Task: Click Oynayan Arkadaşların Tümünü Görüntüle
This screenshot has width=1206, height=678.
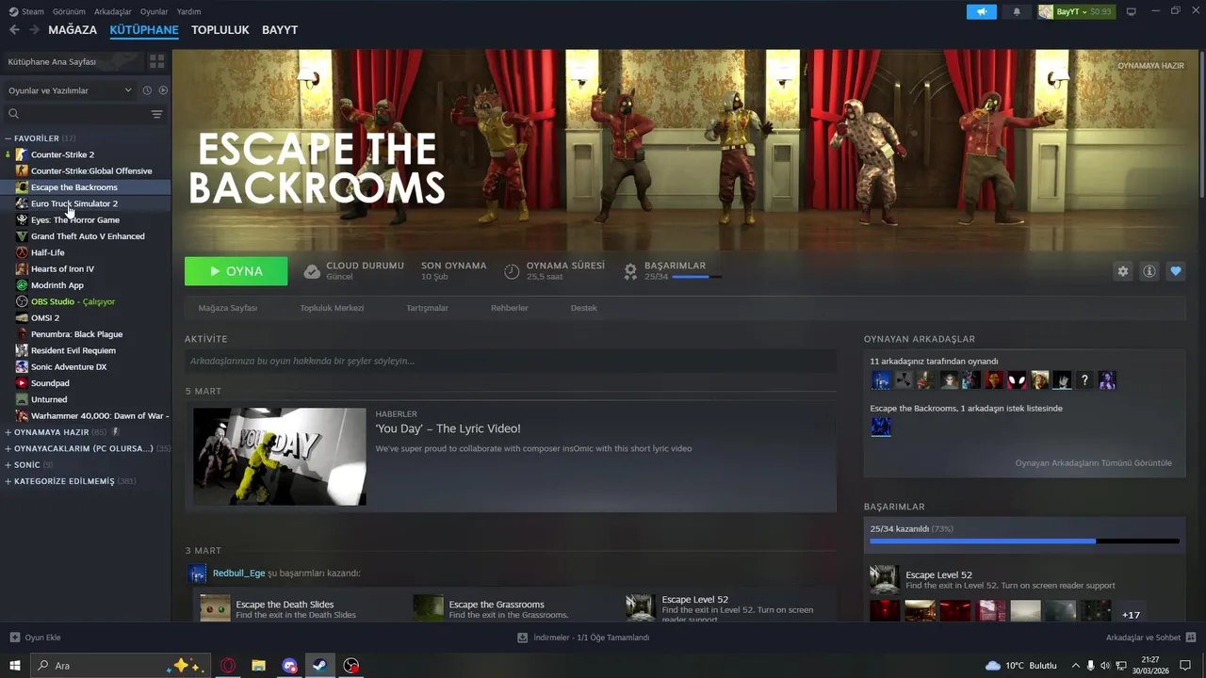Action: click(x=1093, y=463)
